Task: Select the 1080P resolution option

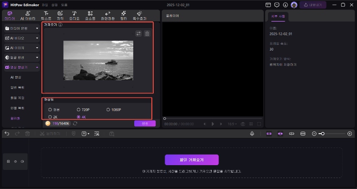Action: coord(114,110)
